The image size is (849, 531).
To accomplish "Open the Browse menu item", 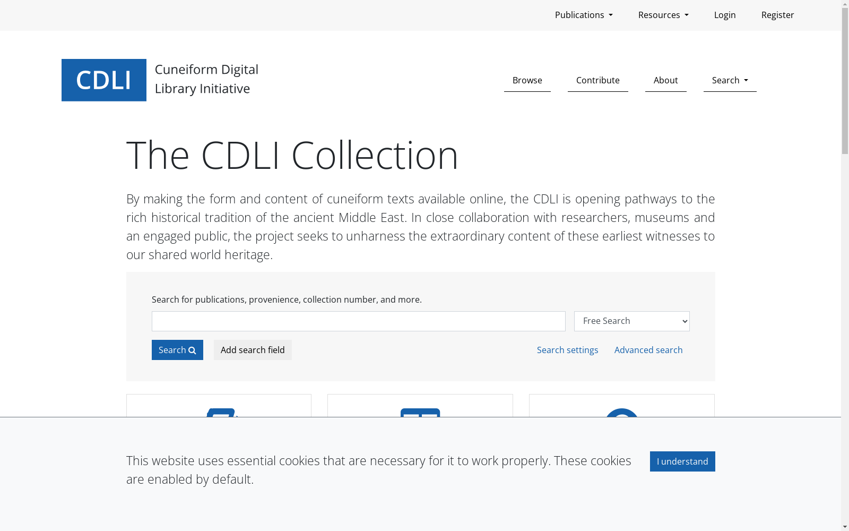I will pyautogui.click(x=527, y=80).
